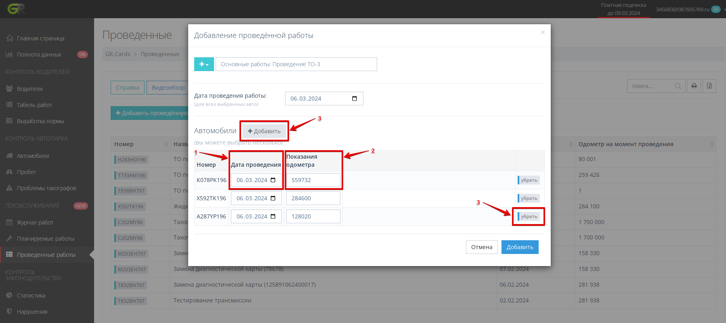
Task: Click Отмена button in dialog
Action: (482, 247)
